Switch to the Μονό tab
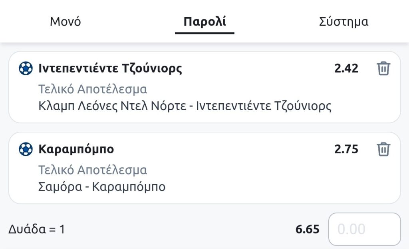The height and width of the screenshot is (249, 409). coord(65,22)
